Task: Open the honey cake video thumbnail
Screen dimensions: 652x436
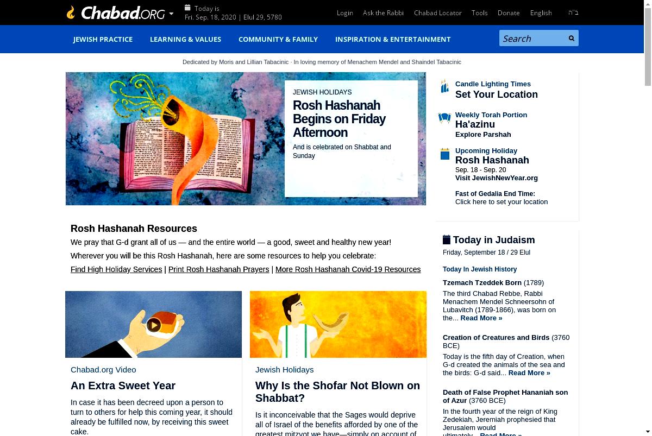Action: (x=153, y=324)
